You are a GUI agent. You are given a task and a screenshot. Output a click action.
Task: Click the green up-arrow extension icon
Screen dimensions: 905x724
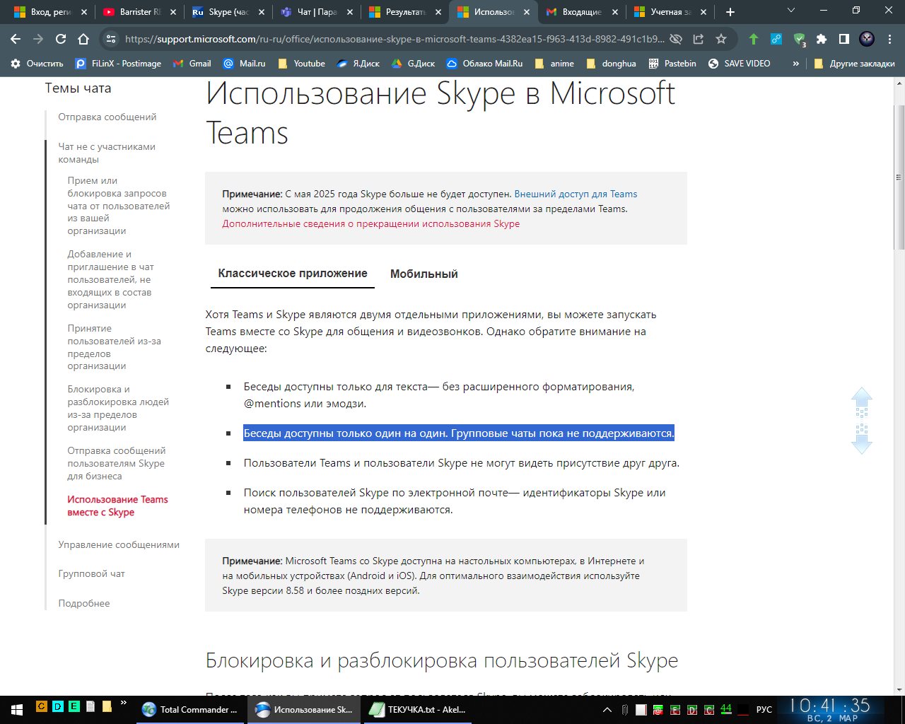pyautogui.click(x=754, y=39)
